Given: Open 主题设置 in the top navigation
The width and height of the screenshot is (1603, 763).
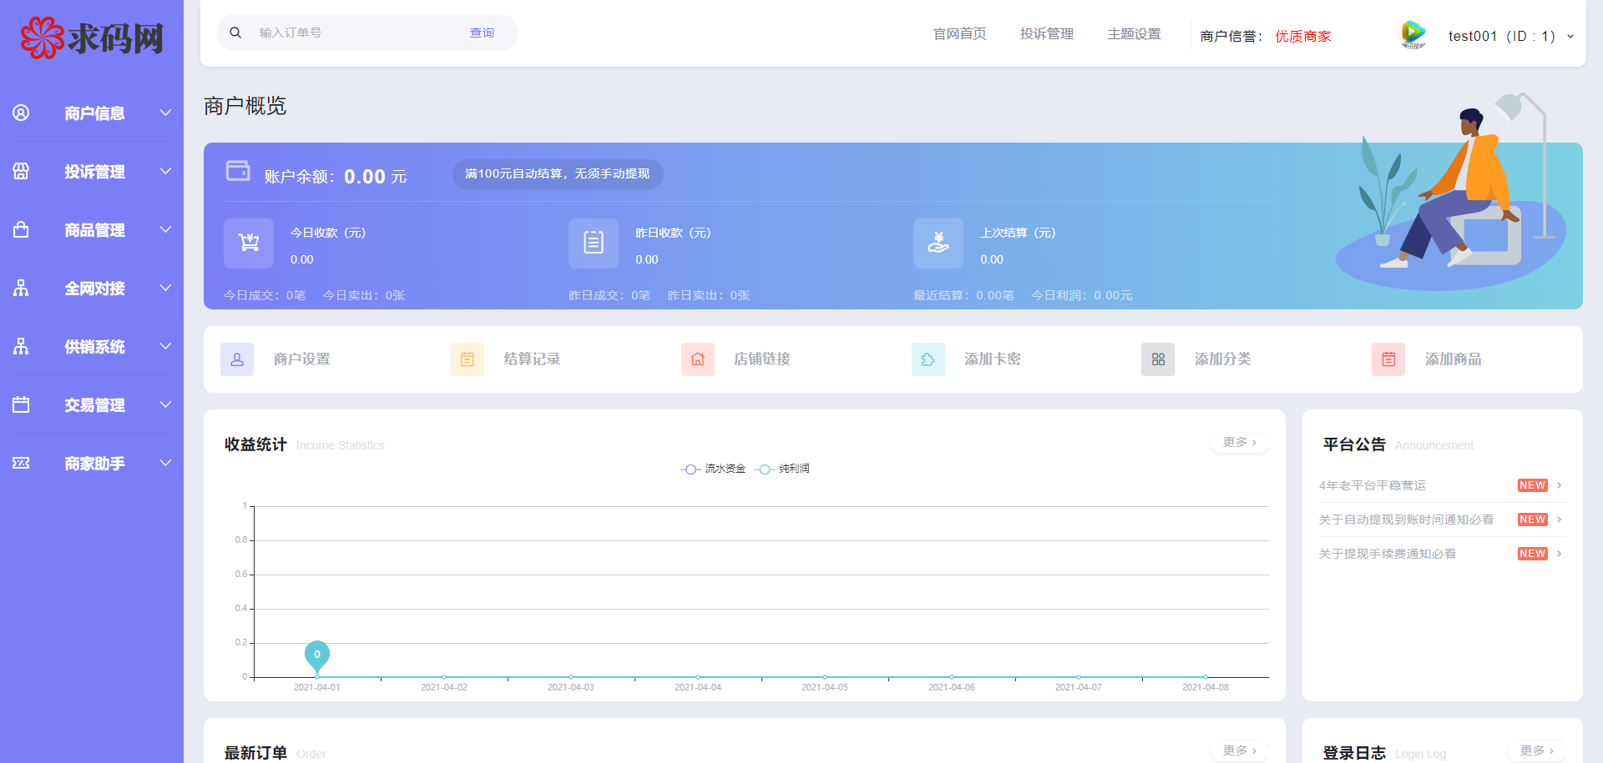Looking at the screenshot, I should point(1134,34).
